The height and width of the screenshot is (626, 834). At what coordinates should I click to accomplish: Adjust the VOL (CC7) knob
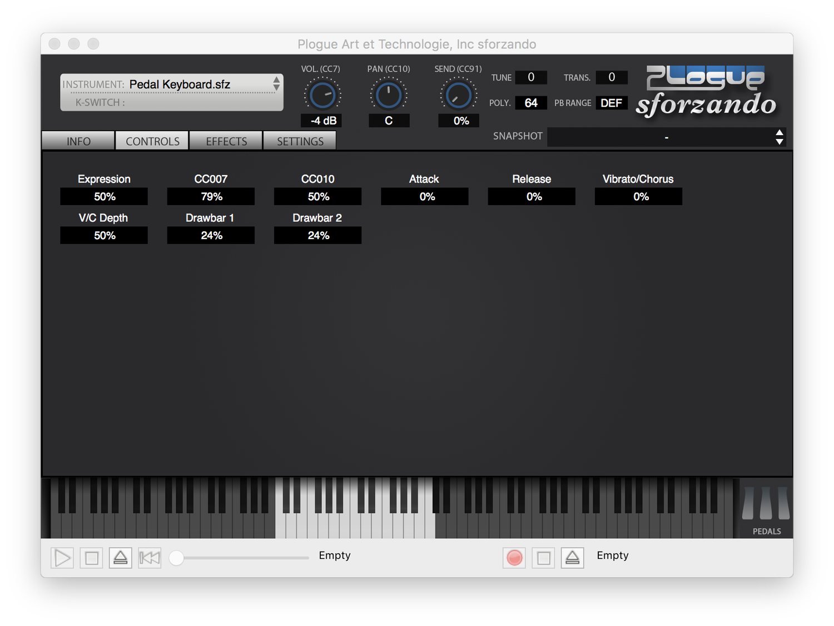tap(321, 95)
